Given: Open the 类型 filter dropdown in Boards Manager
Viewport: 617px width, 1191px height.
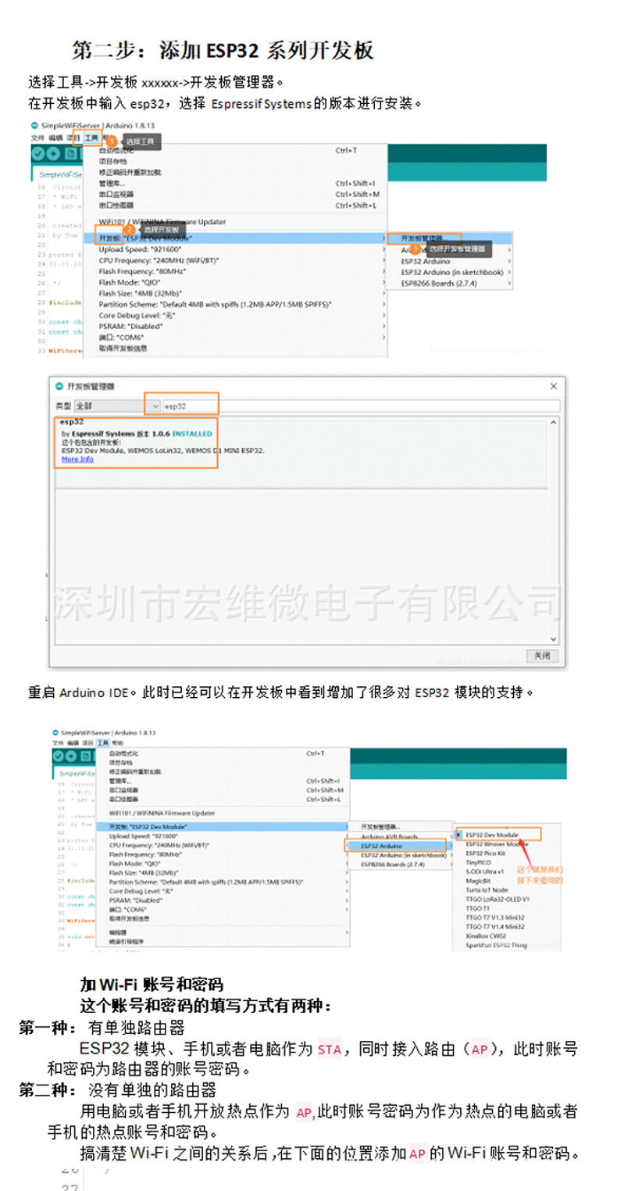Looking at the screenshot, I should (x=118, y=406).
